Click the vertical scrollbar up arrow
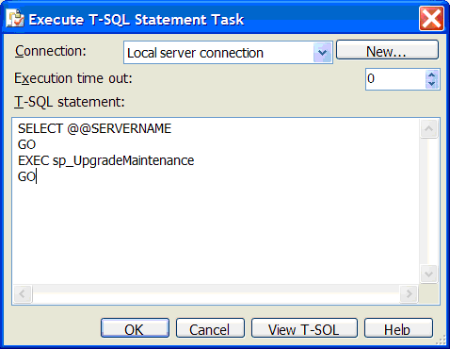The width and height of the screenshot is (450, 349). (428, 128)
